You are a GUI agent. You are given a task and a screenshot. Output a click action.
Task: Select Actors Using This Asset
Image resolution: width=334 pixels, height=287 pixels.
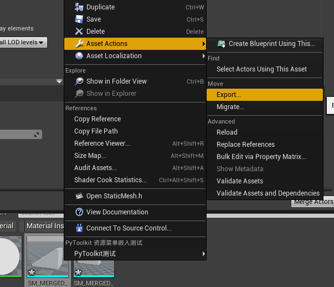point(265,69)
